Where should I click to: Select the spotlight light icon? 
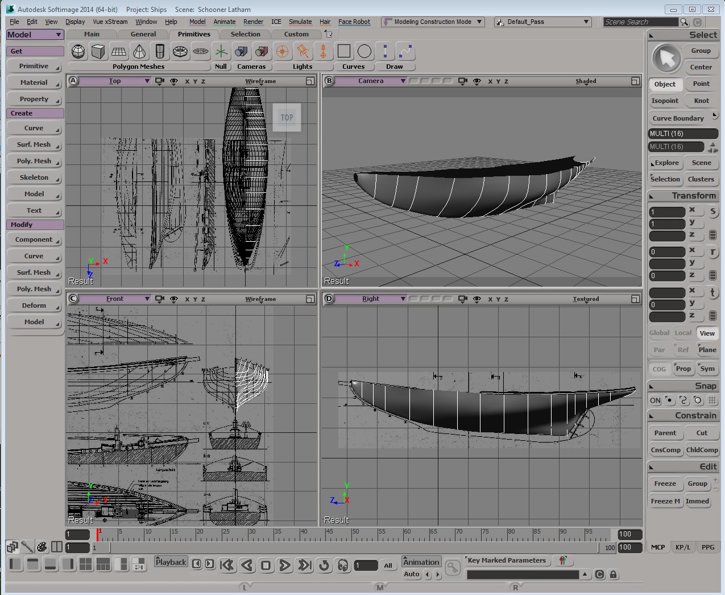[303, 52]
